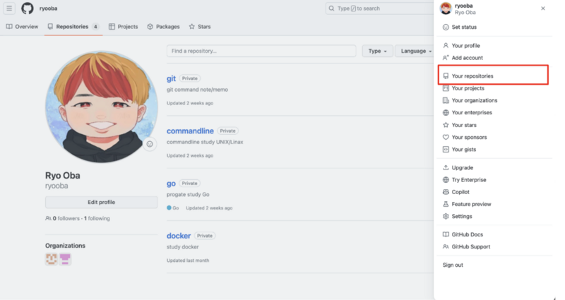The image size is (565, 300).
Task: Open the hamburger navigation menu
Action: point(9,8)
